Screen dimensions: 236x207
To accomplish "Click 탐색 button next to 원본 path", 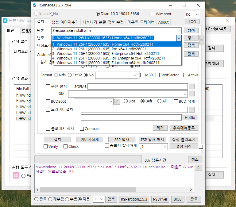I will (x=191, y=30).
